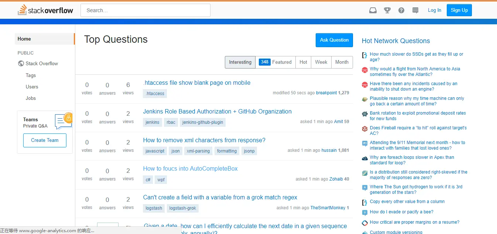Click the site icon beside the resume margins question
The width and height of the screenshot is (497, 234).
point(364,222)
